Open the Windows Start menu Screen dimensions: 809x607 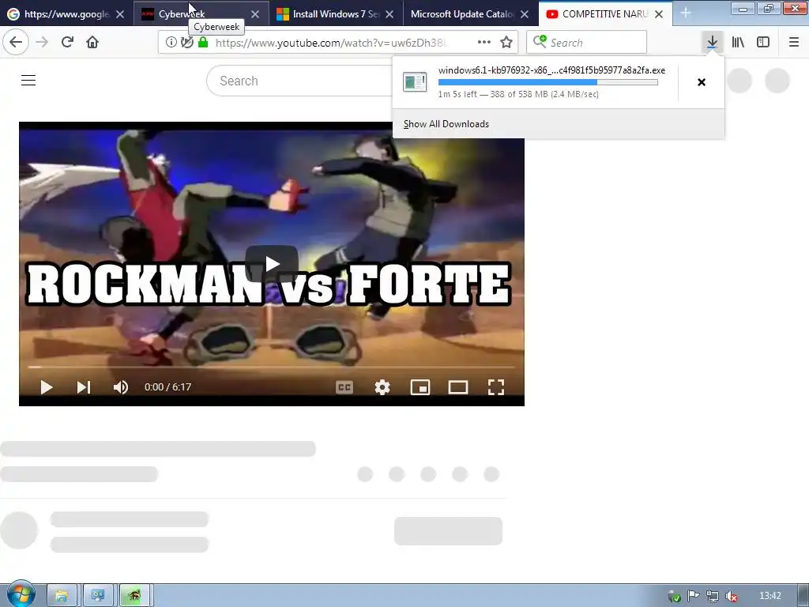21,594
